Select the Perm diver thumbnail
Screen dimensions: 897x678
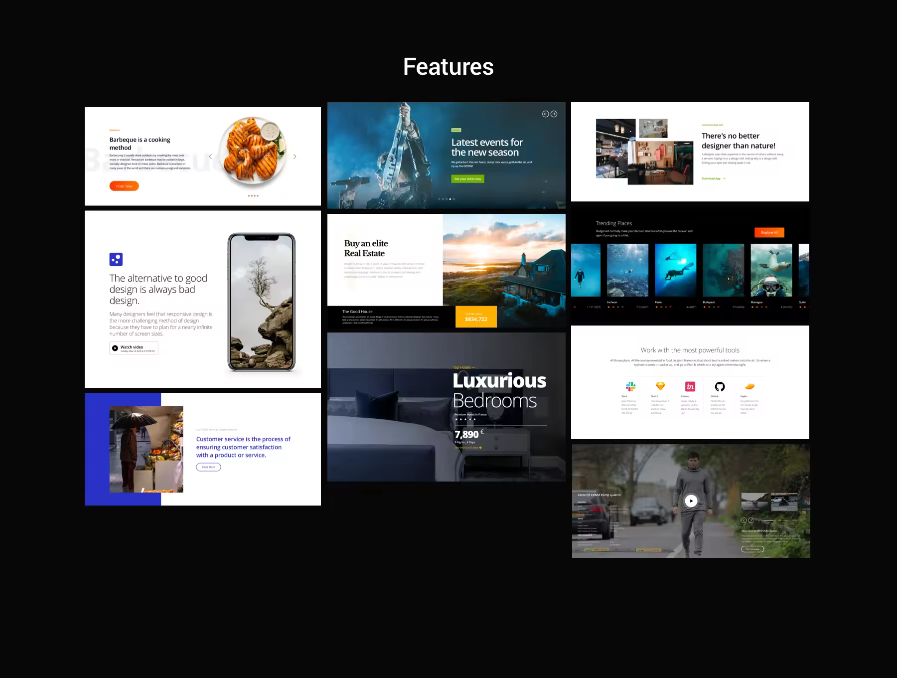[x=676, y=270]
